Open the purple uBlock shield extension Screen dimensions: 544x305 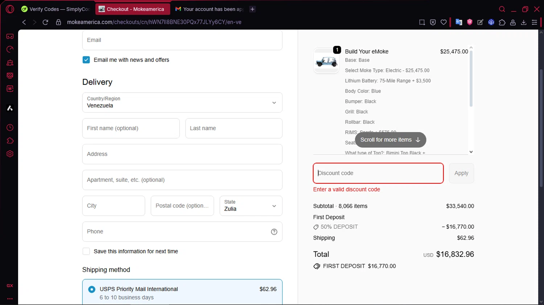[470, 22]
